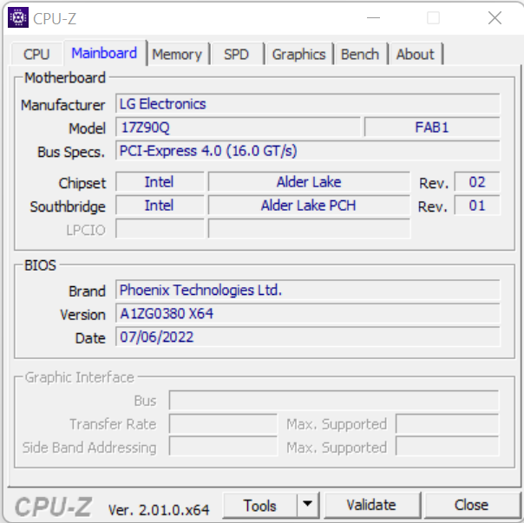Click the empty Side Band Addressing field
524x523 pixels.
pos(223,446)
